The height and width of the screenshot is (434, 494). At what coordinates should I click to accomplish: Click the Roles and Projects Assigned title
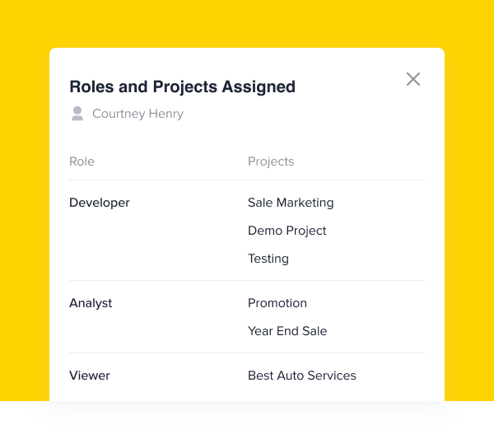coord(183,86)
